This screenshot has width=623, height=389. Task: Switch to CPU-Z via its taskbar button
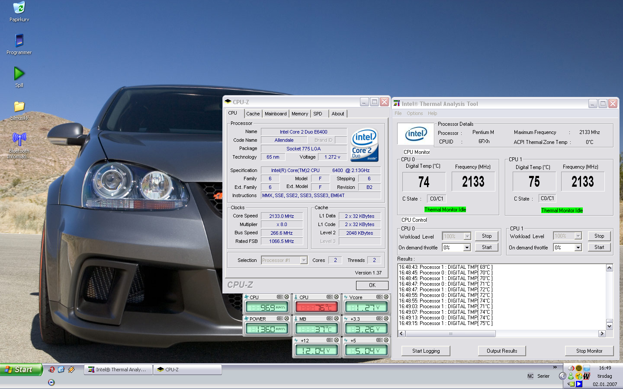tap(187, 370)
